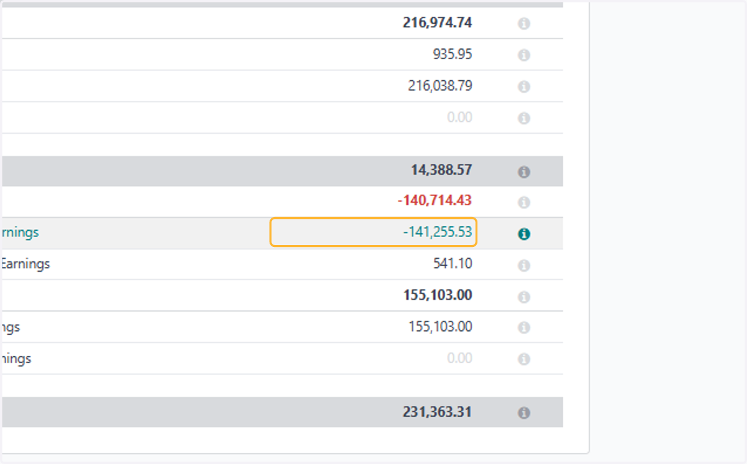Open the -141,255.53 amount link
The height and width of the screenshot is (464, 747).
(x=438, y=232)
